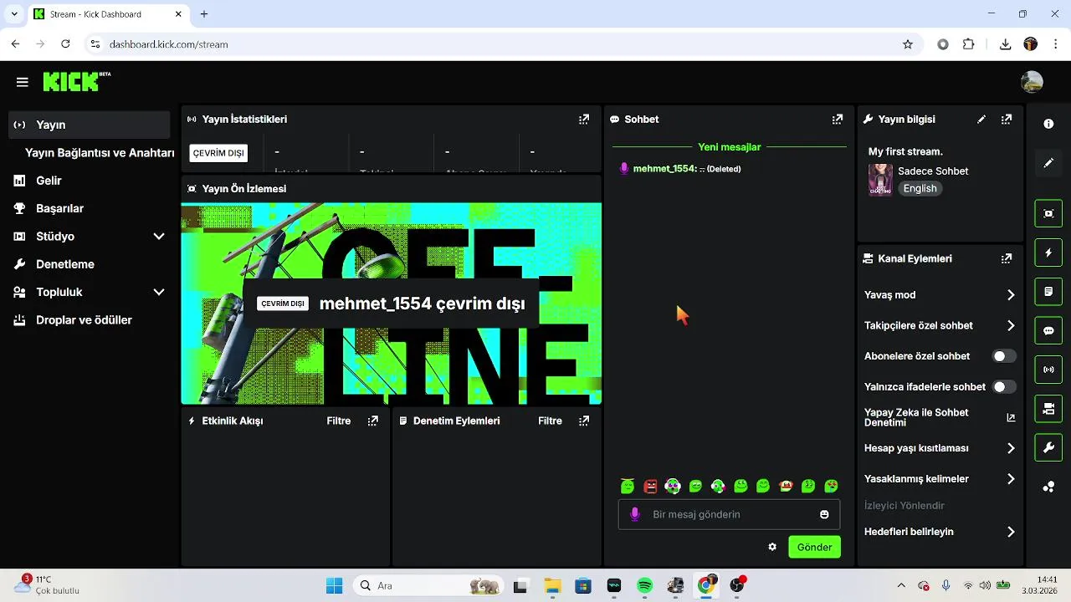
Task: Click the three-dots icon at the bottom of right sidebar
Action: [1048, 487]
